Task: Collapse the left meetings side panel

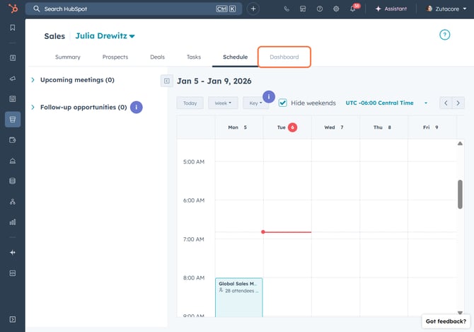Action: (166, 81)
